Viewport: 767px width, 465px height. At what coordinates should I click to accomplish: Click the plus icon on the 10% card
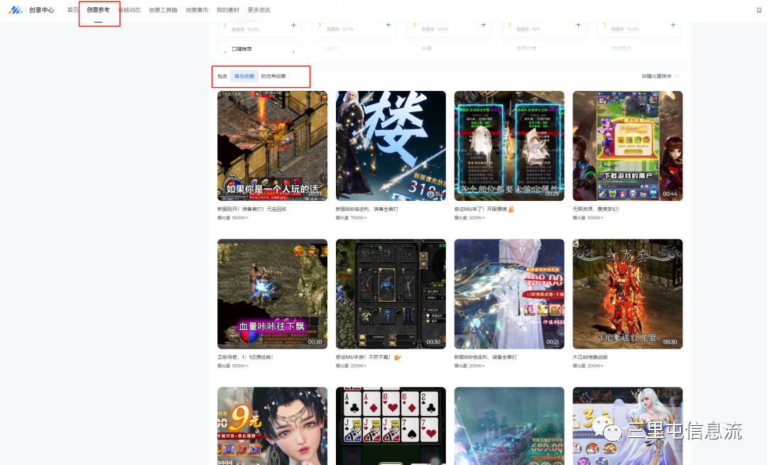pos(579,25)
